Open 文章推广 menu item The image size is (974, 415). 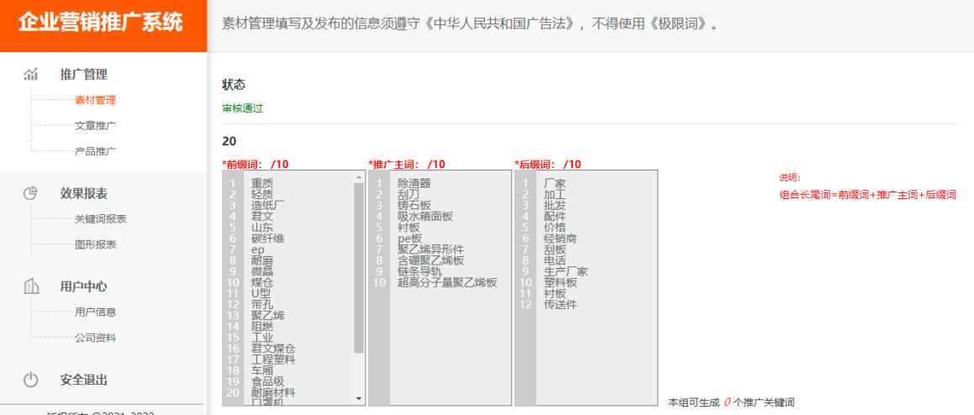95,126
